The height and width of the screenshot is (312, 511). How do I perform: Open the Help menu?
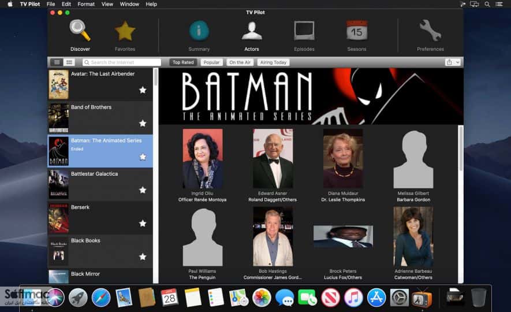tap(151, 4)
